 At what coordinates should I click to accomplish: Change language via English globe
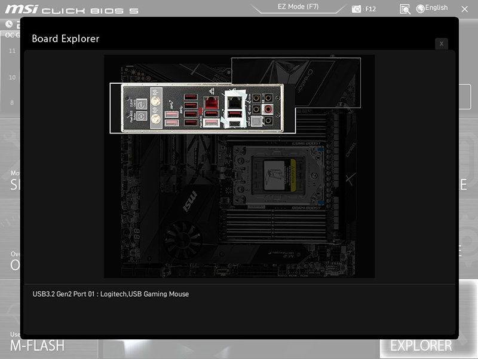coord(432,8)
